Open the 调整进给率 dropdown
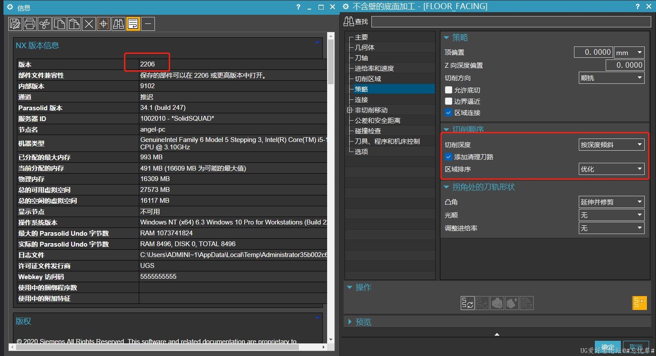Screen dimensions: 656x356 coord(612,228)
